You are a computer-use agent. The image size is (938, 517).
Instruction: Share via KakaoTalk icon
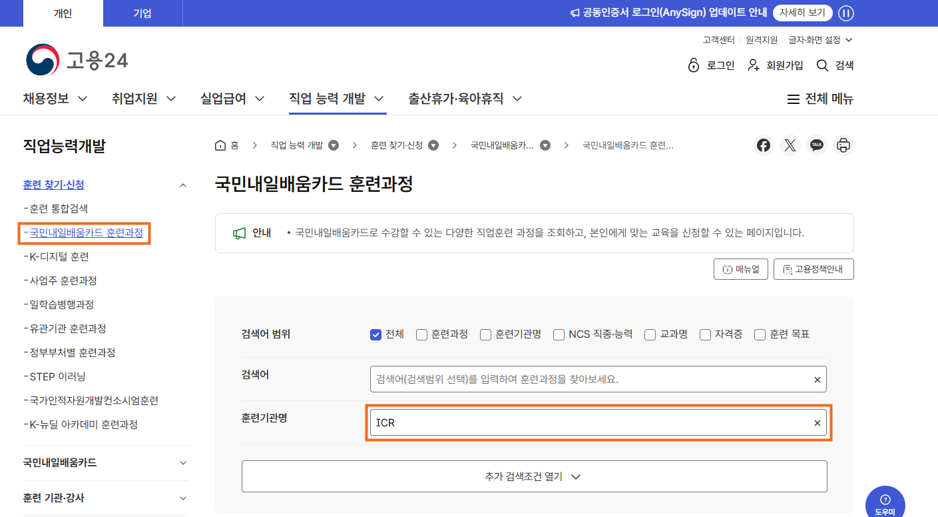click(x=817, y=145)
